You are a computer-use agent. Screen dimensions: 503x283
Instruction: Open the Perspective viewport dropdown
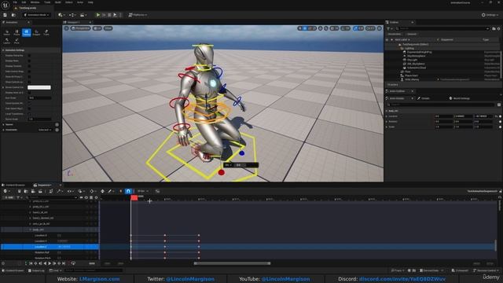click(81, 28)
